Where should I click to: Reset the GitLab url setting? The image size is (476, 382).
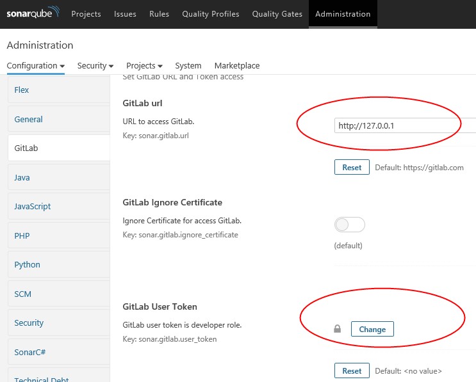[352, 167]
